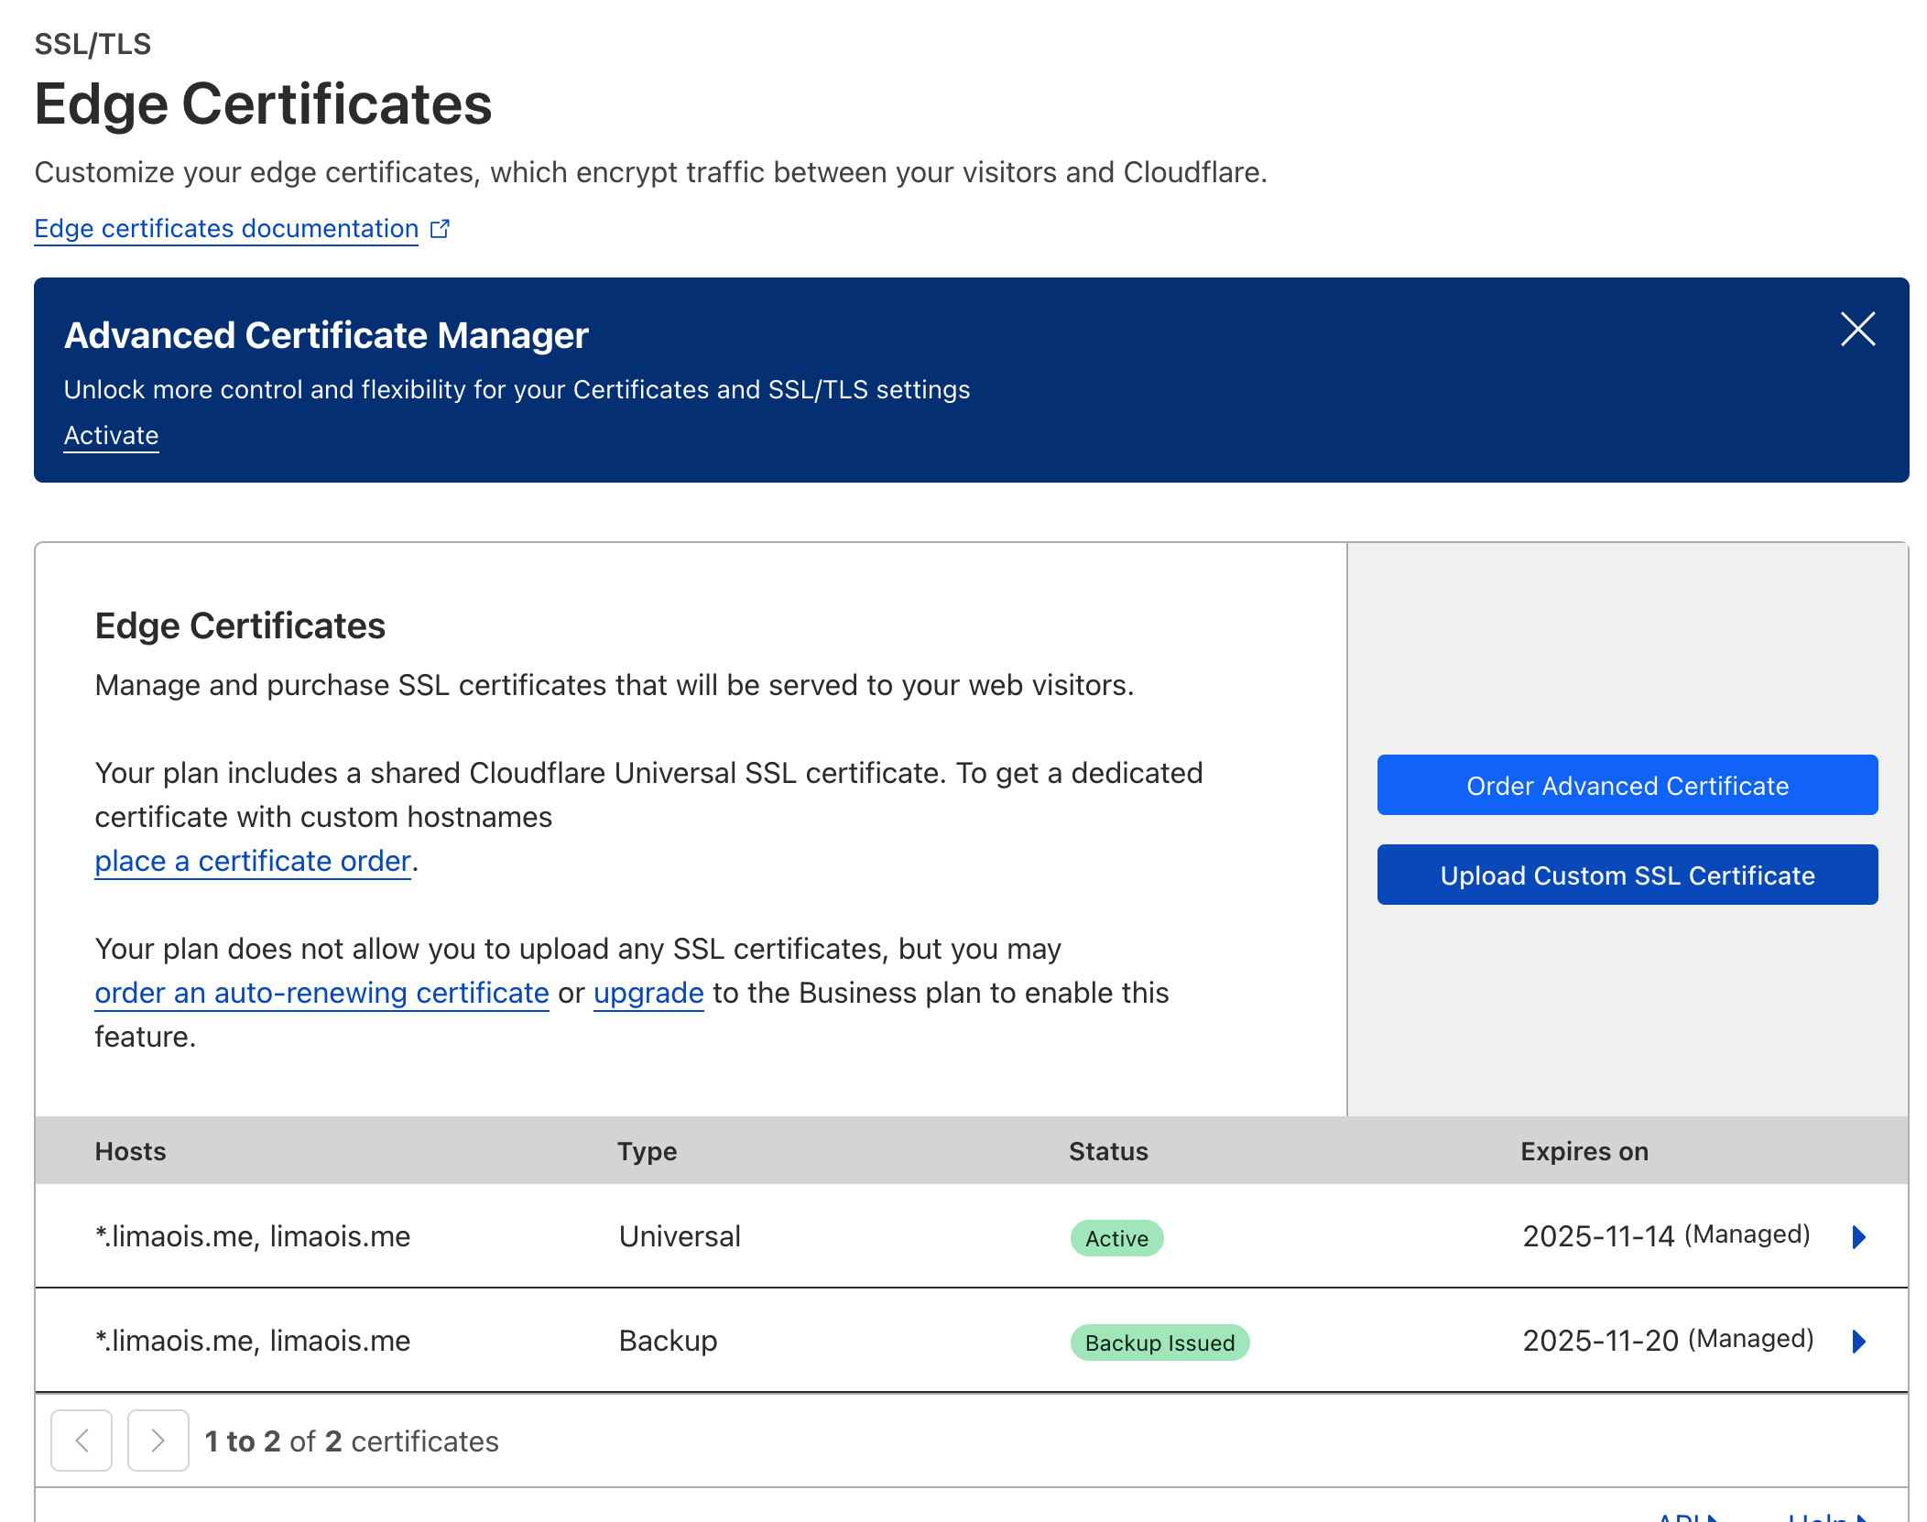This screenshot has width=1927, height=1522.
Task: Click the Backup Issued status badge
Action: (x=1159, y=1343)
